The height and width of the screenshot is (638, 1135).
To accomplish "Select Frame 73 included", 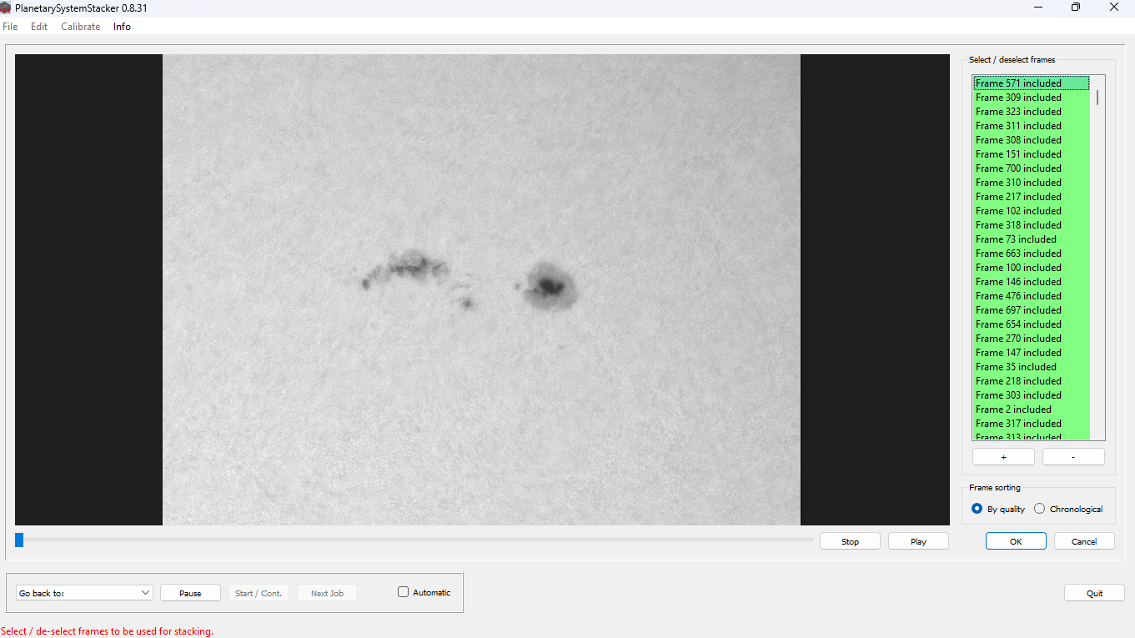I will click(1032, 239).
